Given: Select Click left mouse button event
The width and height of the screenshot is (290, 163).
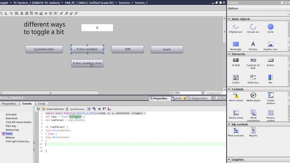Looking at the screenshot, I should click(19, 122).
